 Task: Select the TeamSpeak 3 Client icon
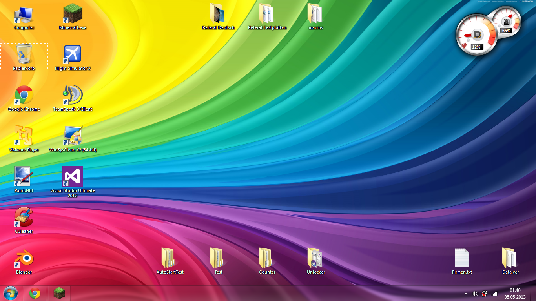coord(73,96)
